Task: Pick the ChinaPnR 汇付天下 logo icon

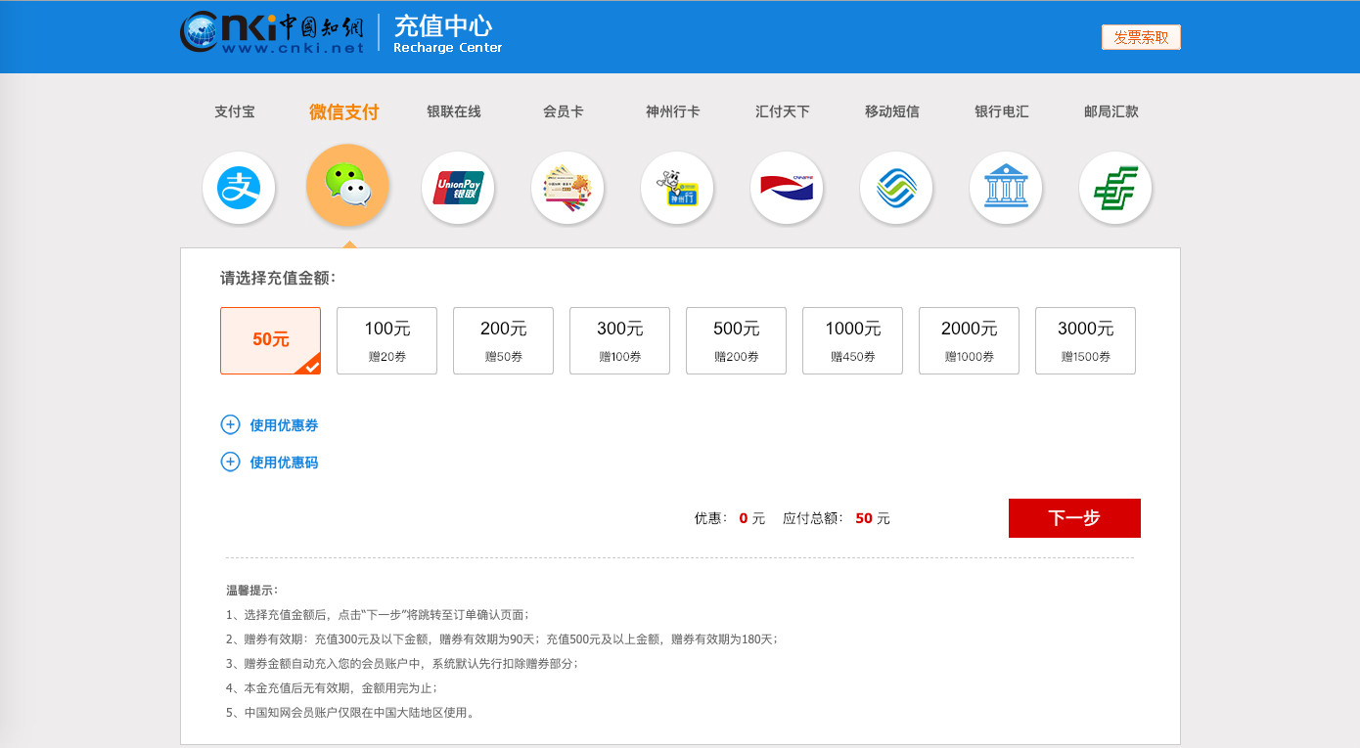Action: pyautogui.click(x=787, y=188)
